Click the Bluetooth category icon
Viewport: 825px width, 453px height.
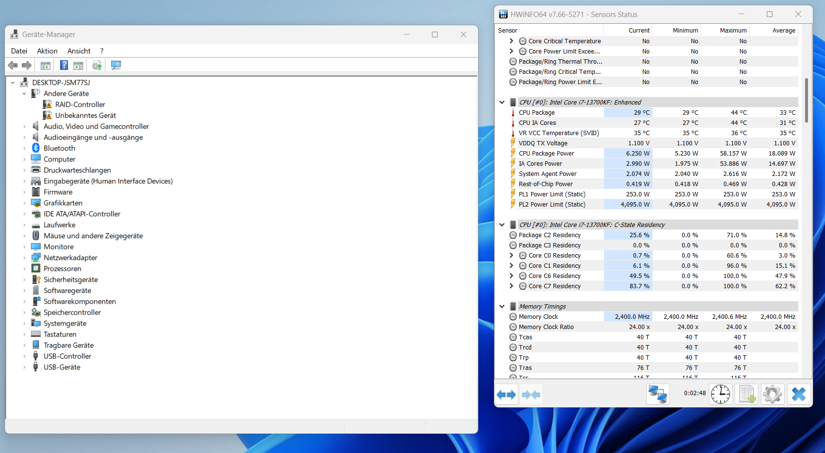35,148
